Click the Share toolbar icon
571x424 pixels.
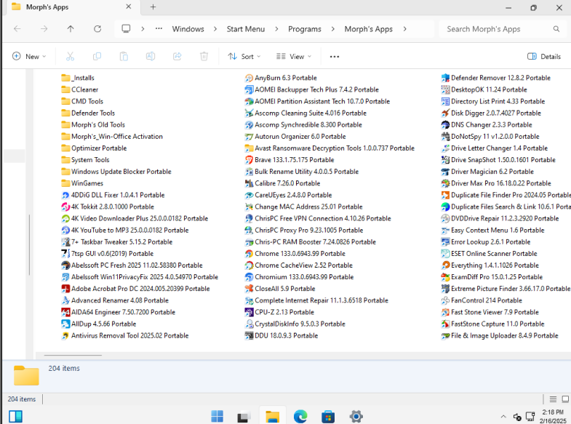(177, 57)
